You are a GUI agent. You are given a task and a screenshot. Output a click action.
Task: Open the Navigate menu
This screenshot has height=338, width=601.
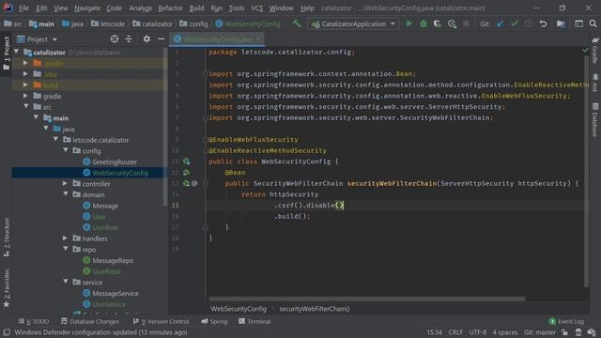(x=87, y=8)
